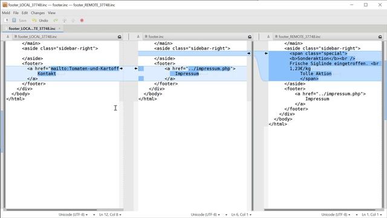Go to previous change with up arrow
The height and width of the screenshot is (218, 387).
[65, 21]
